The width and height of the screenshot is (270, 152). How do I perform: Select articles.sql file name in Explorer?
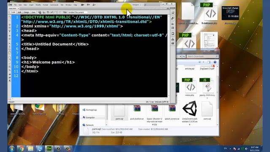pyautogui.click(x=189, y=68)
